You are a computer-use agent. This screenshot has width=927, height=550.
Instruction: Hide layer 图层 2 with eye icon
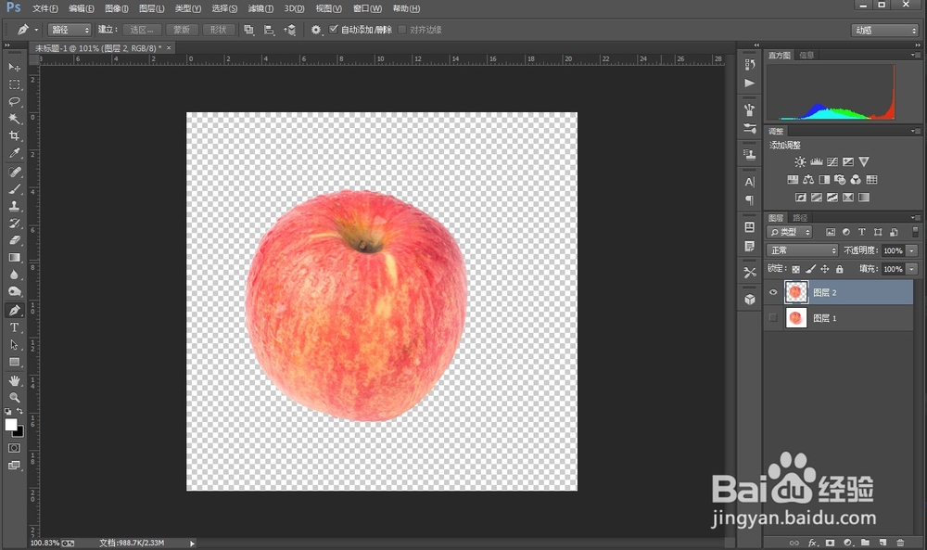773,292
